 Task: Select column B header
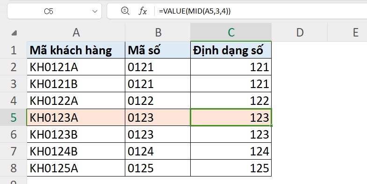158,32
